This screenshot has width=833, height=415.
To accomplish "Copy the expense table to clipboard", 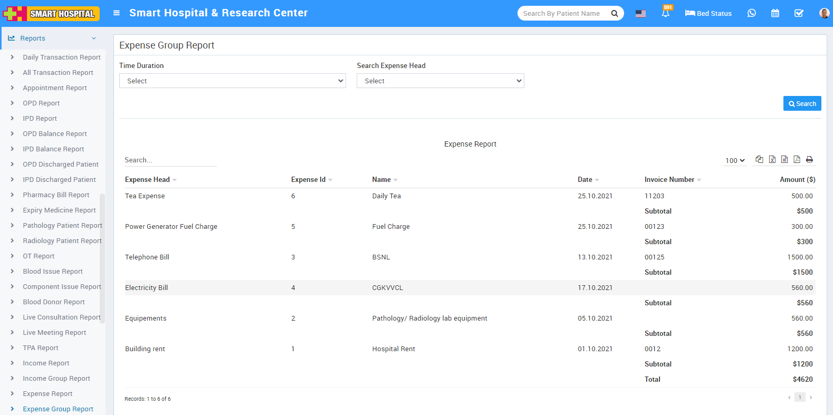I will coord(759,159).
